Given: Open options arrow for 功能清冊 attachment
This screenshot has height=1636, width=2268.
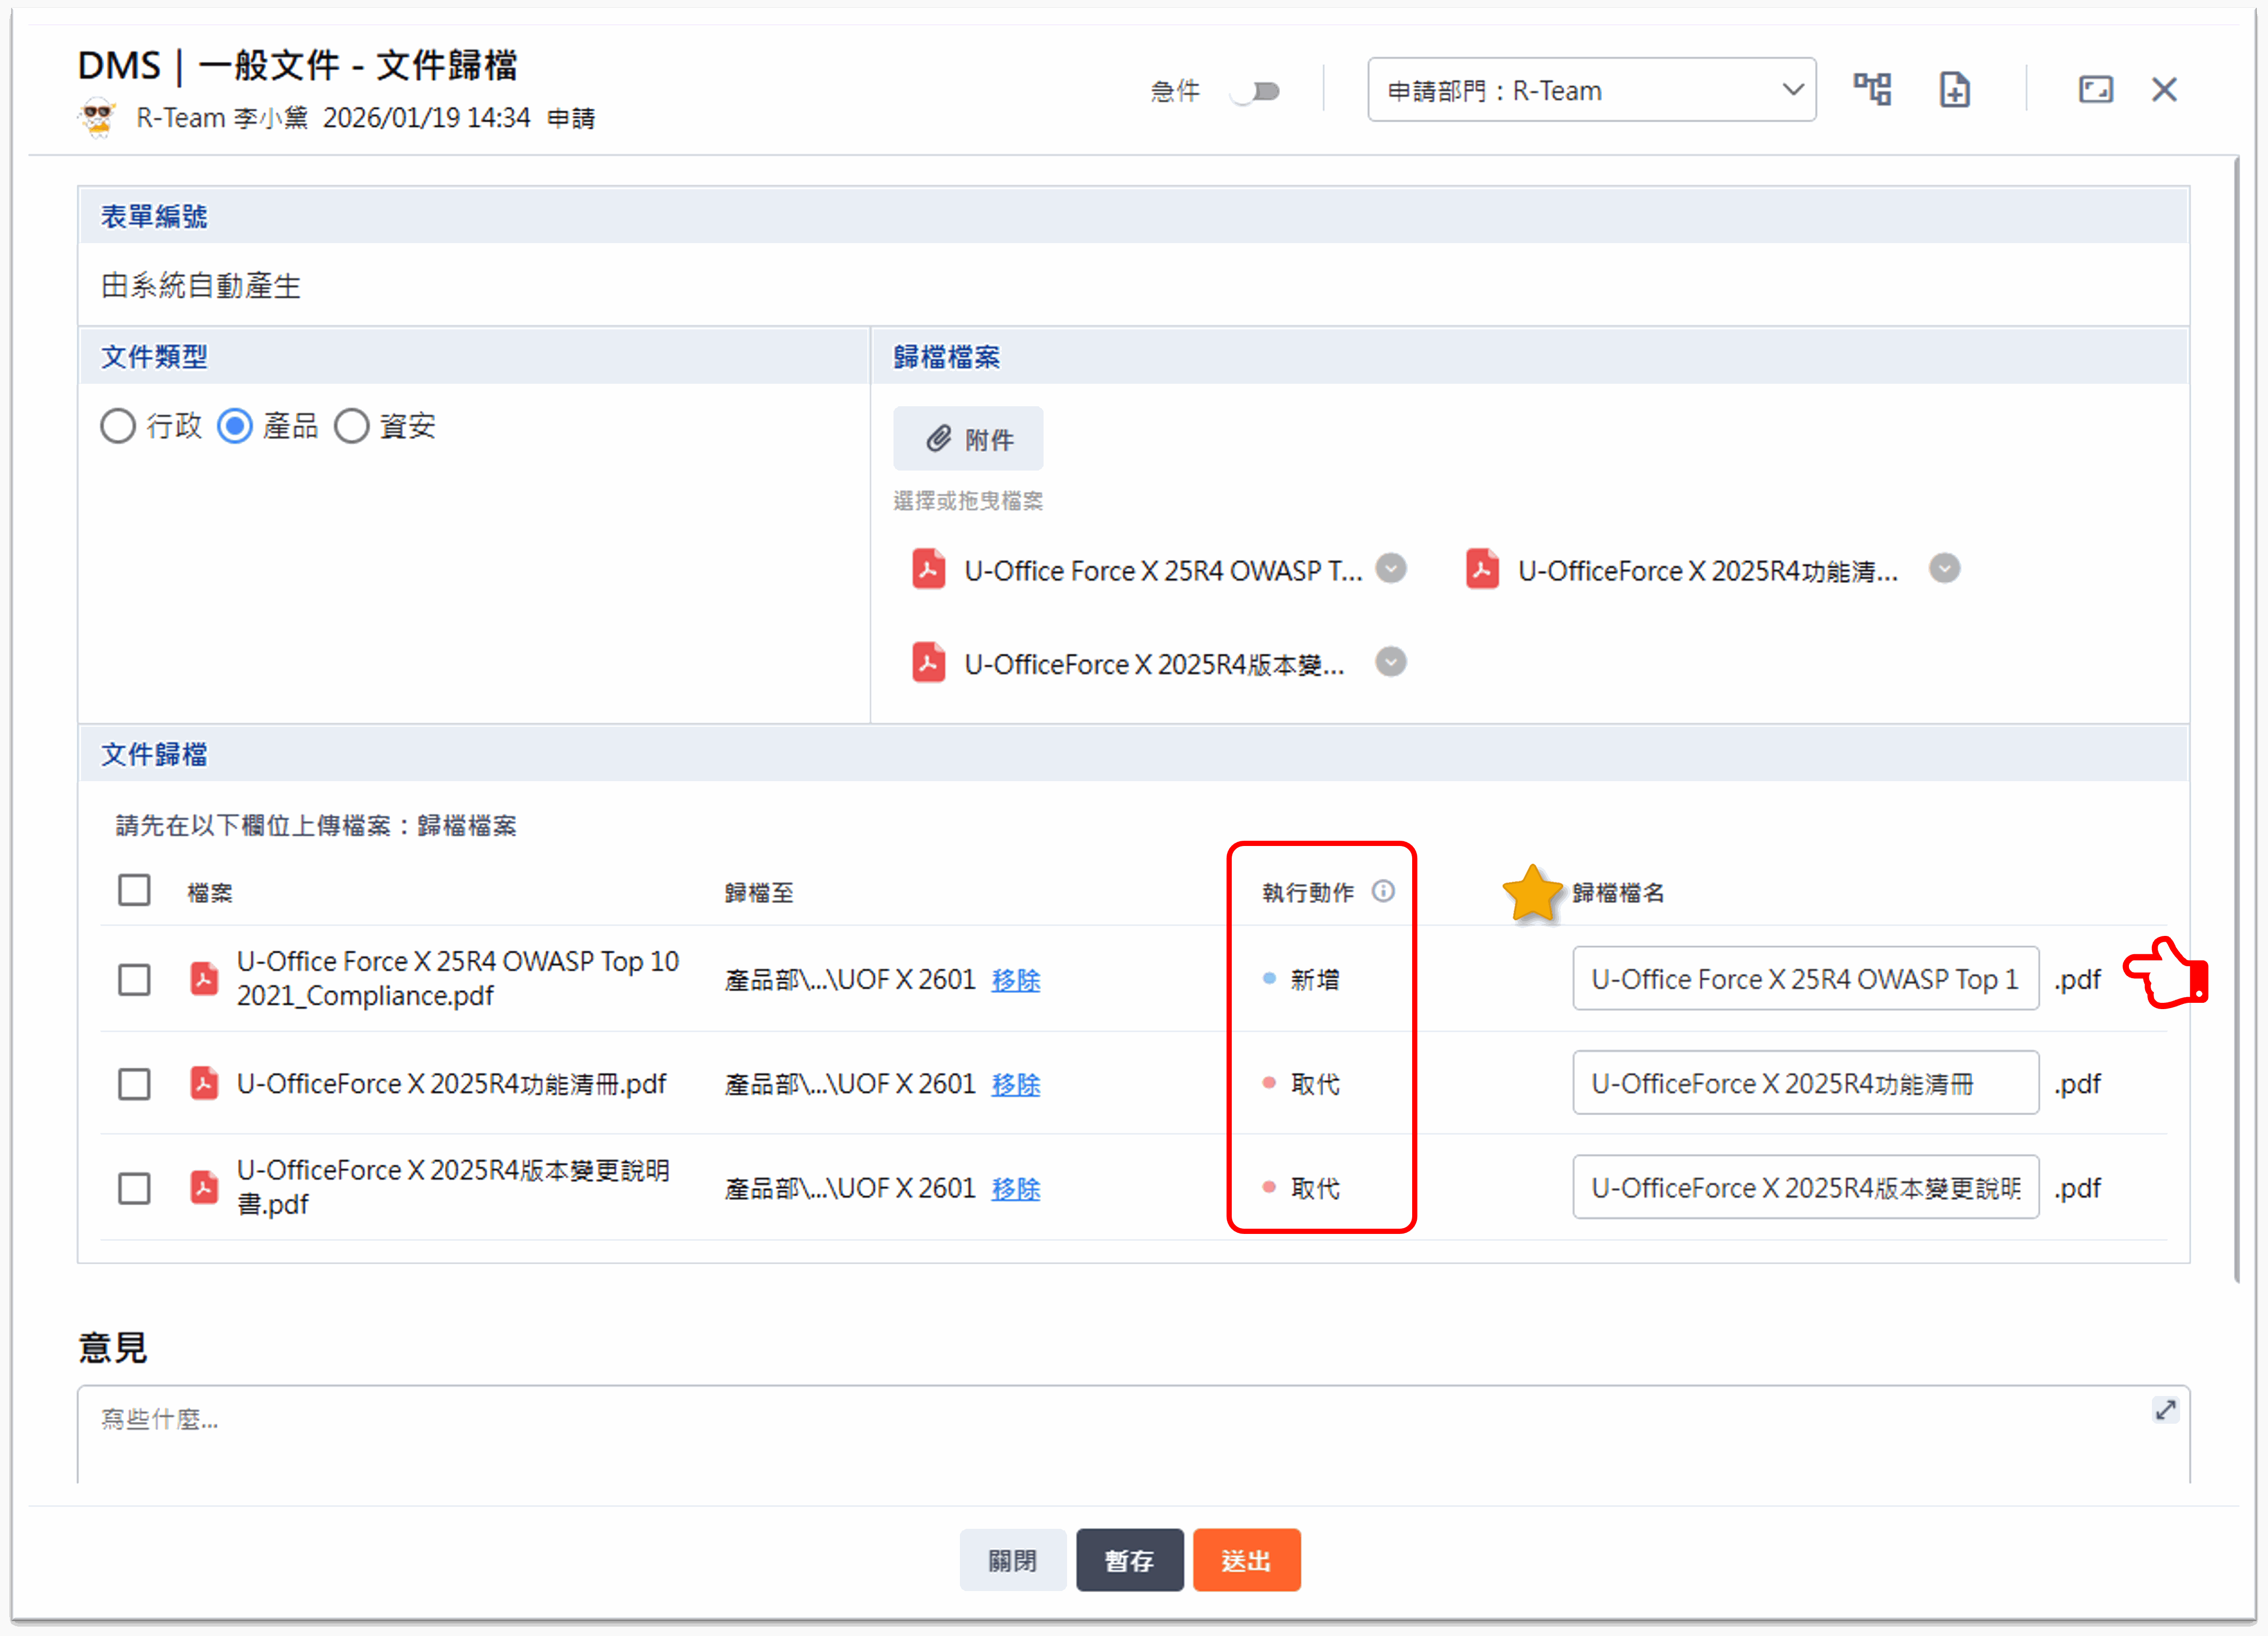Looking at the screenshot, I should [x=1944, y=569].
